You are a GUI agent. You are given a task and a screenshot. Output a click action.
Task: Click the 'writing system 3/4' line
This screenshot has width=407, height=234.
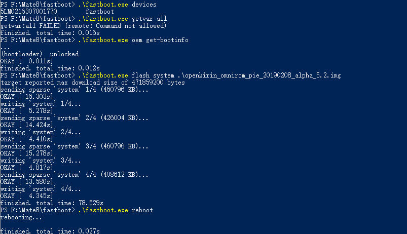pos(41,161)
